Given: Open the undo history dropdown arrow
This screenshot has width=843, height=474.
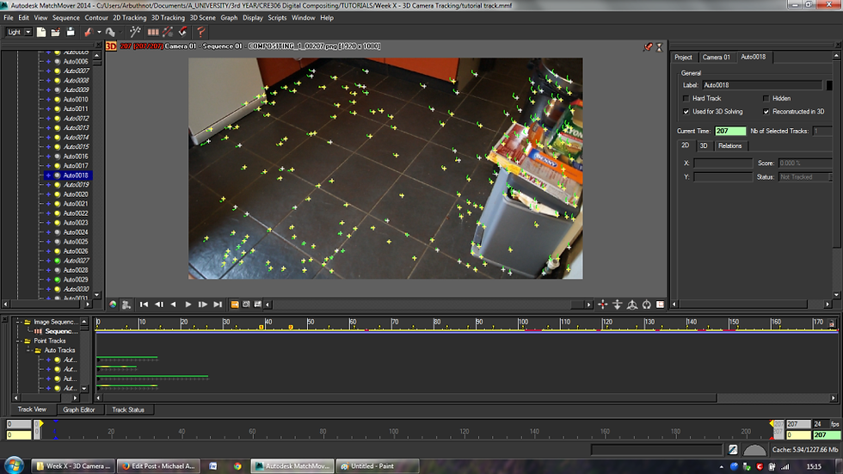Looking at the screenshot, I should pyautogui.click(x=99, y=32).
